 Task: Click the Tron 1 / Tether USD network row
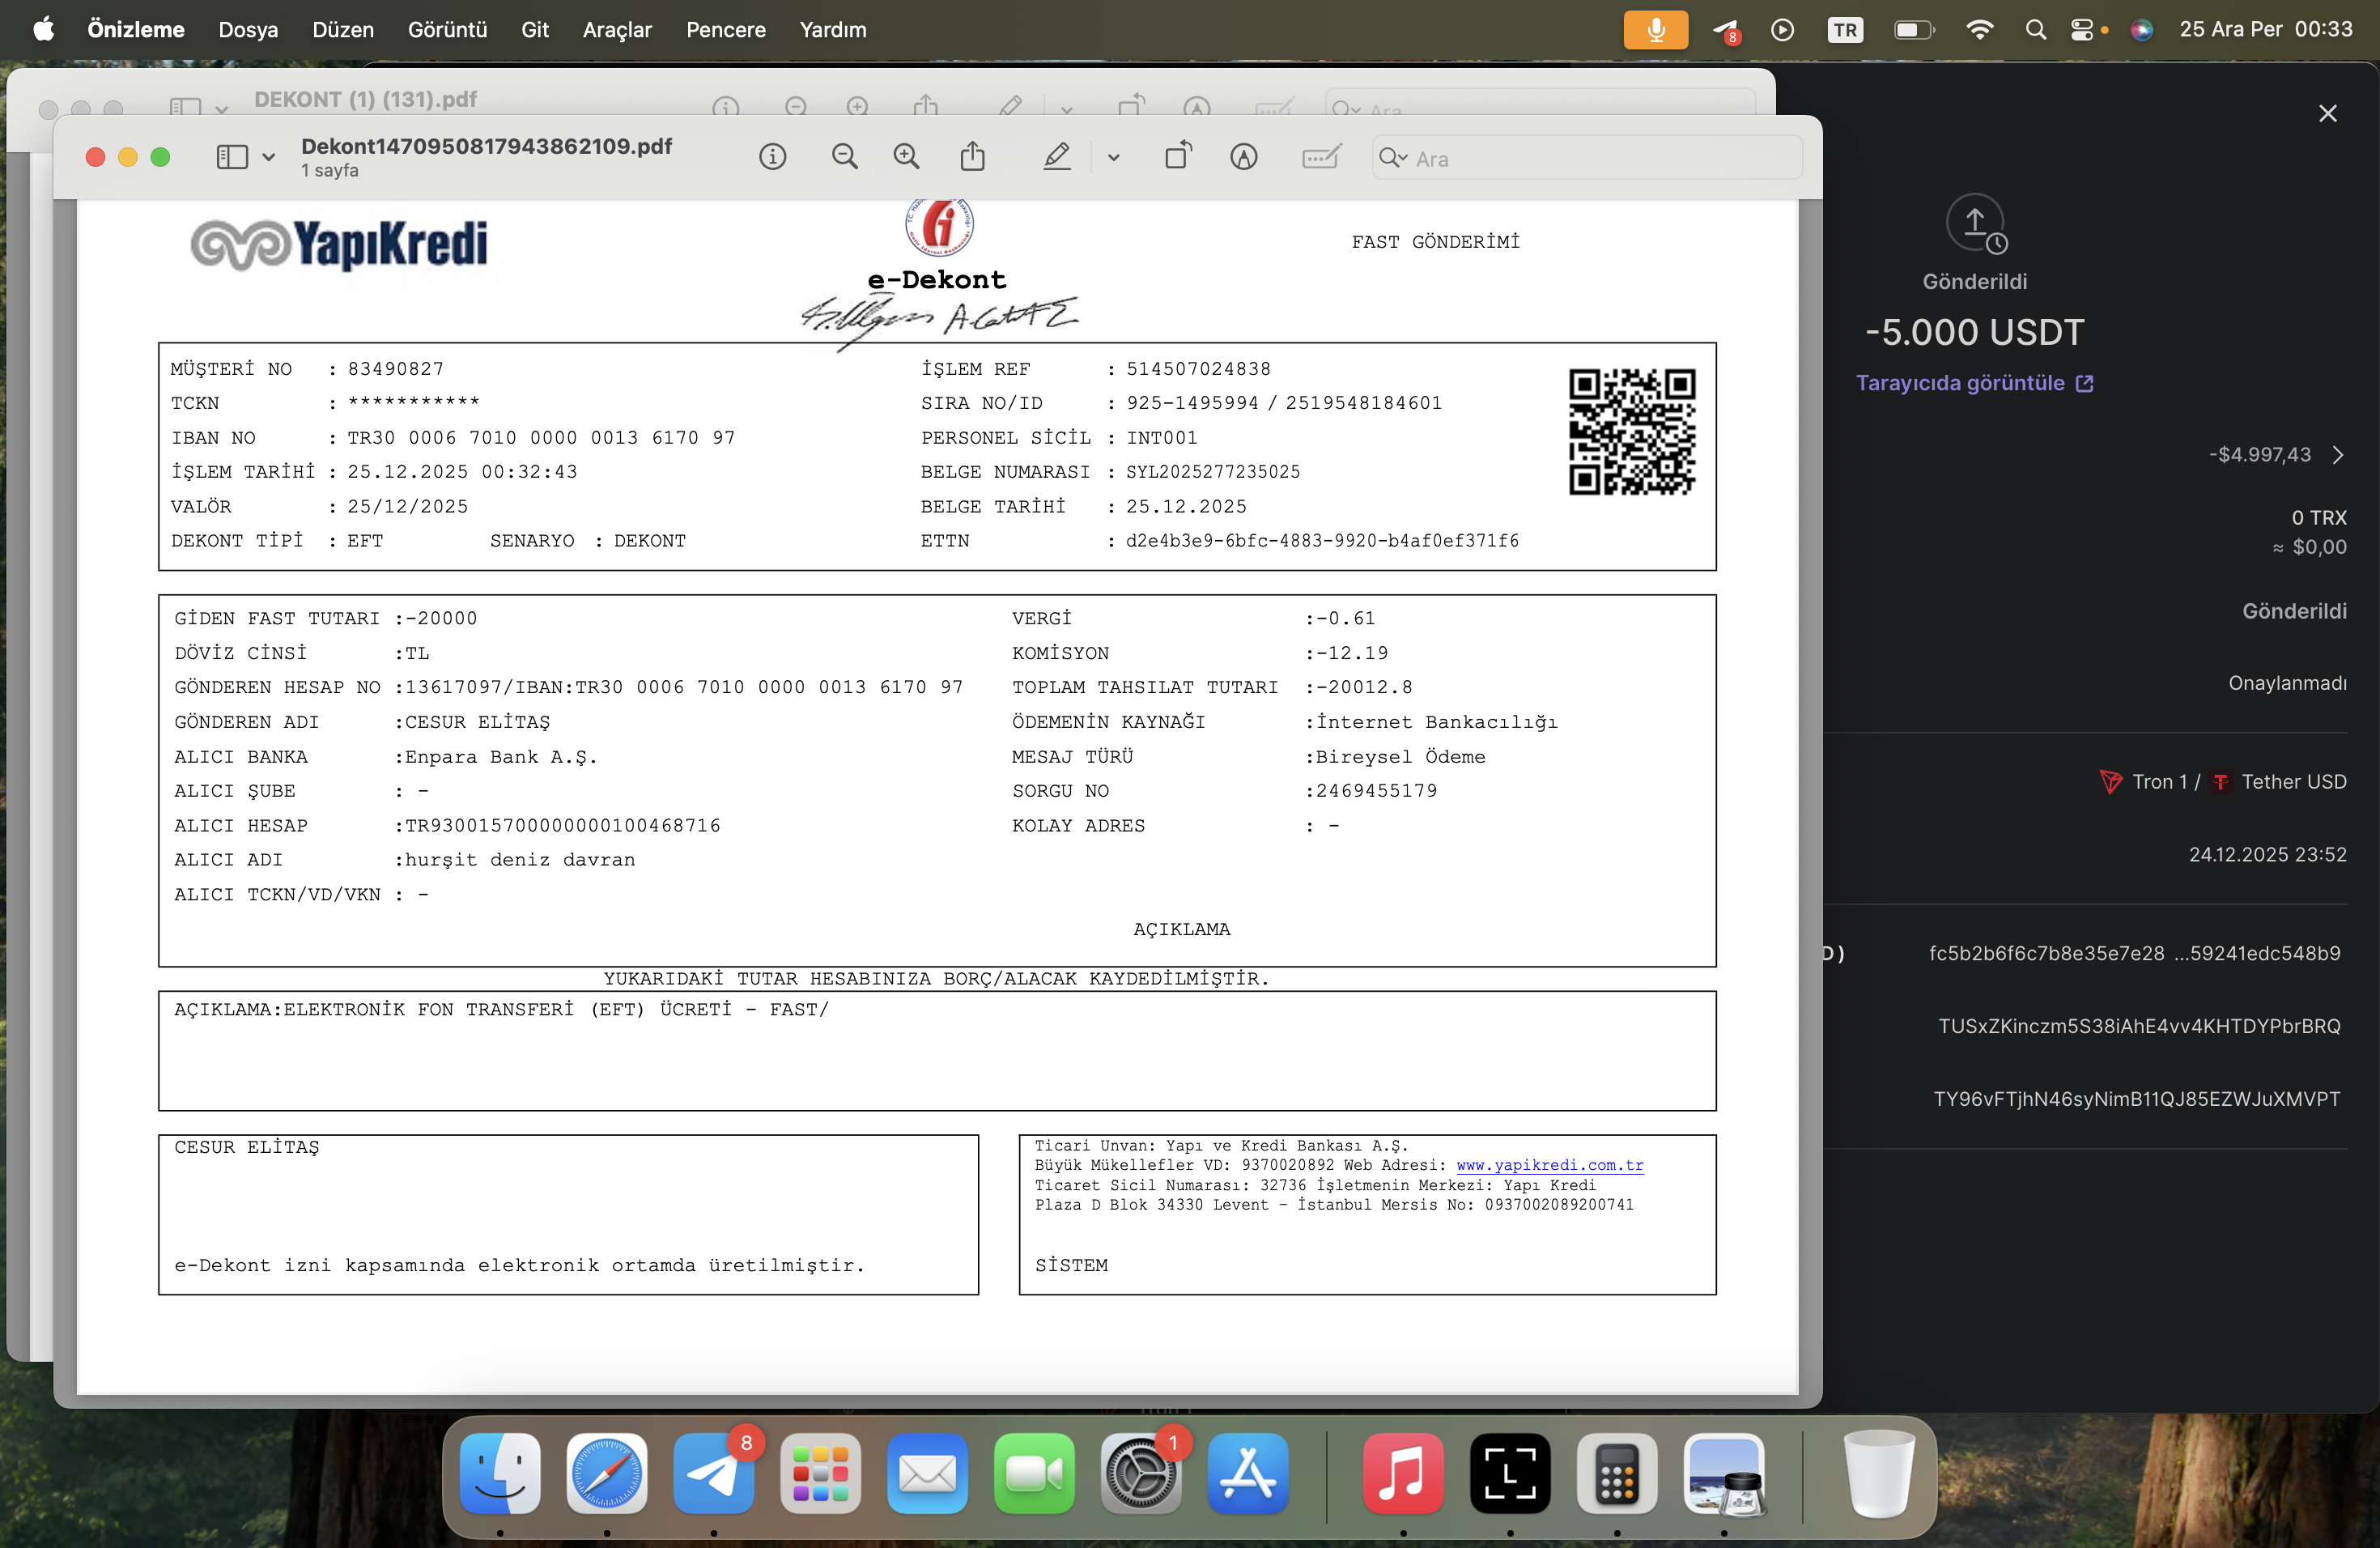point(2223,782)
